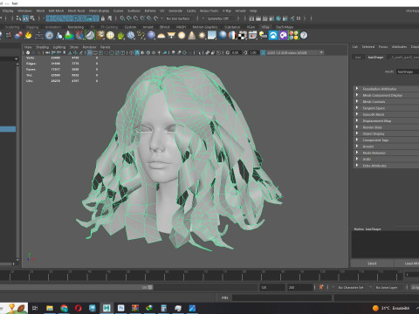Click the green-bordered white sphere shelf icon

pyautogui.click(x=90, y=36)
